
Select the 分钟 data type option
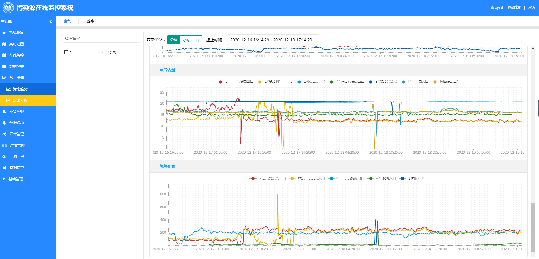(x=174, y=40)
